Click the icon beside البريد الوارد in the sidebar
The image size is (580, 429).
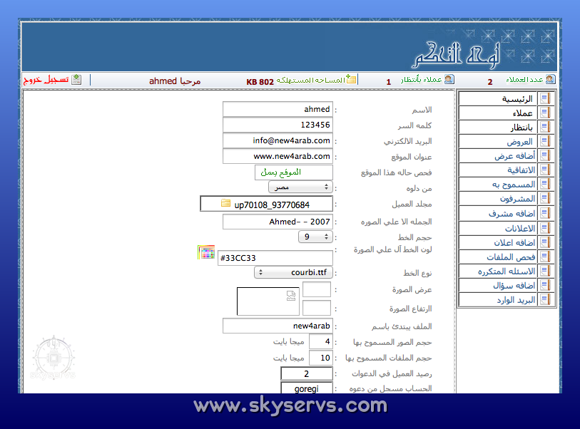pyautogui.click(x=545, y=300)
